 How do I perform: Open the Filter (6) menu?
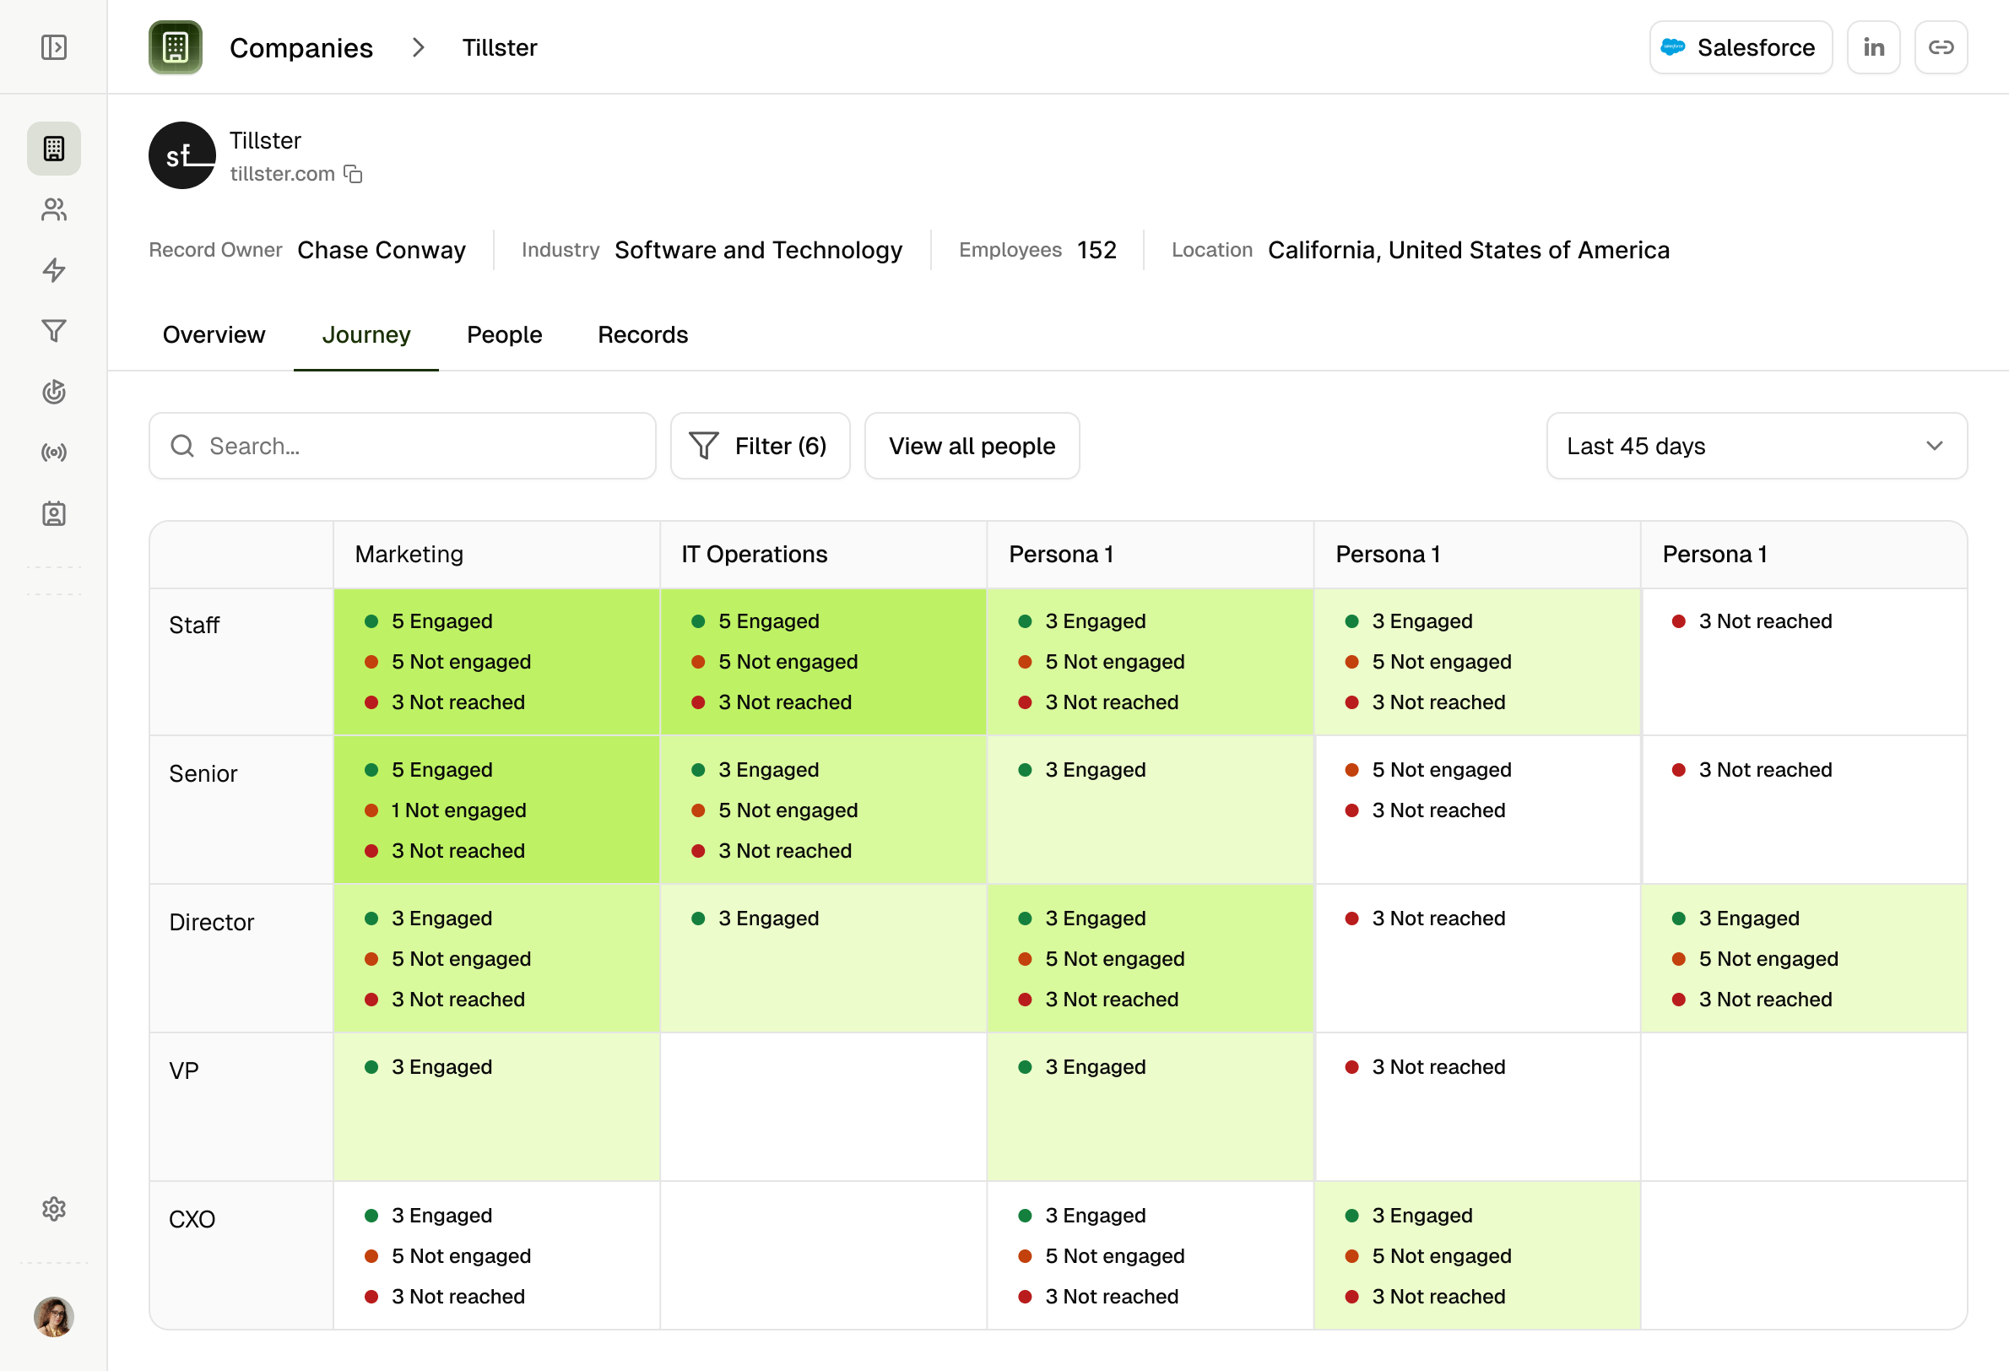760,446
